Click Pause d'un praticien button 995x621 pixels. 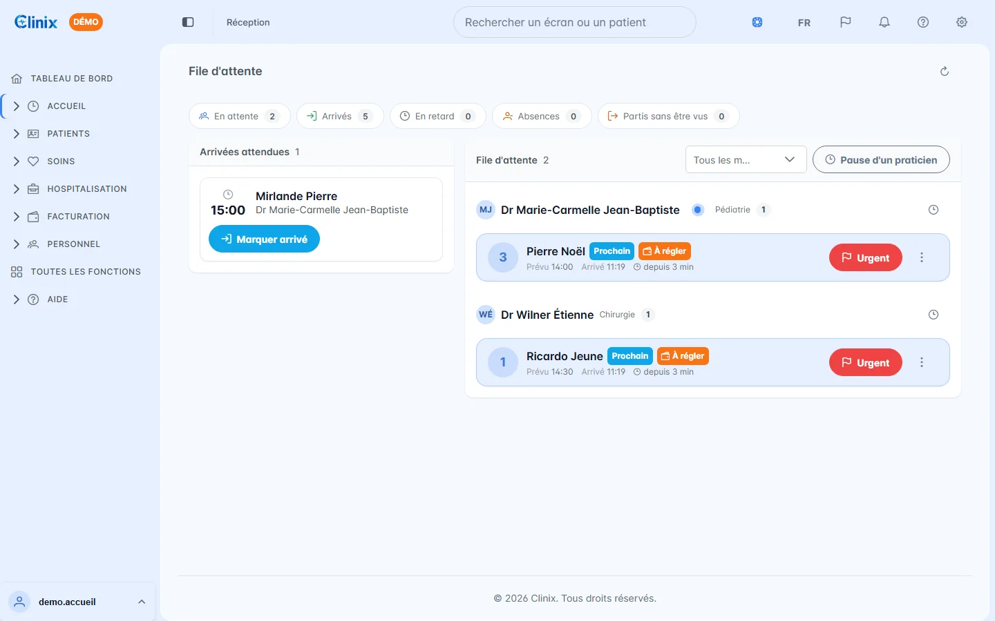[881, 159]
